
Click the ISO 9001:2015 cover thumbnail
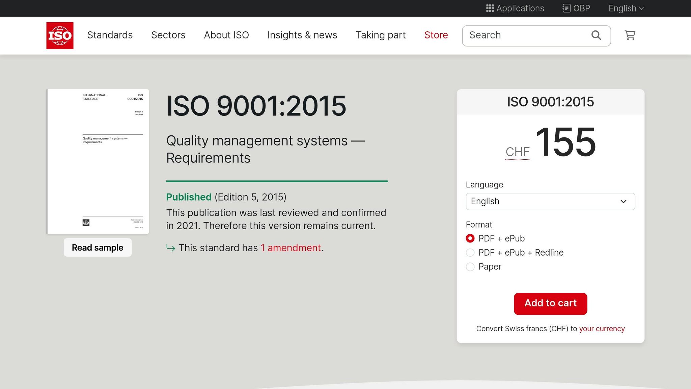click(98, 161)
